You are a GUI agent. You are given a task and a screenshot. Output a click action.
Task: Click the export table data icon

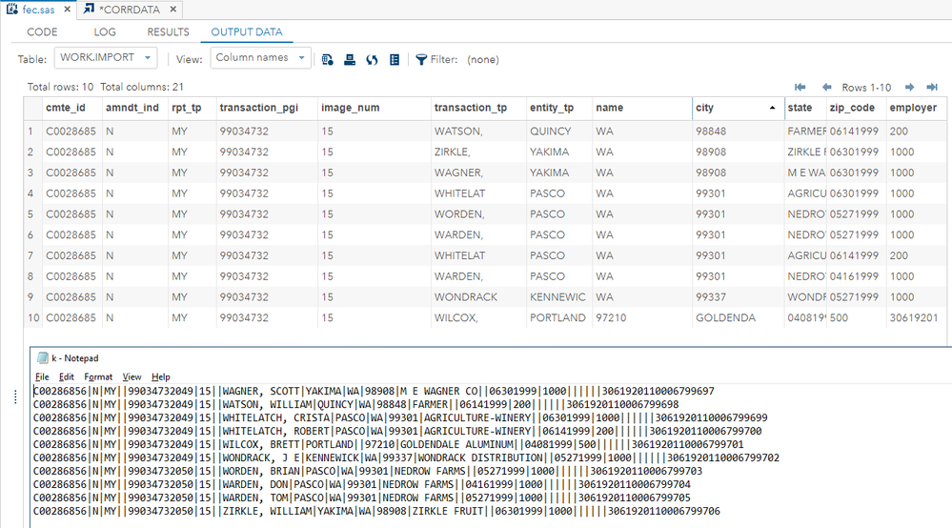tap(328, 59)
